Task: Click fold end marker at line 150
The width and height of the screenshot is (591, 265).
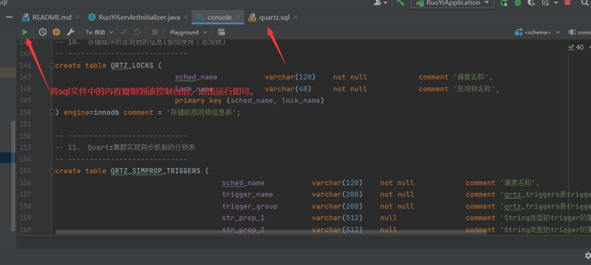Action: pos(52,112)
